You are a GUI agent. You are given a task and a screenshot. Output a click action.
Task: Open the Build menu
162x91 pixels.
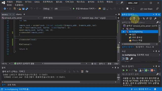(x=59, y=2)
